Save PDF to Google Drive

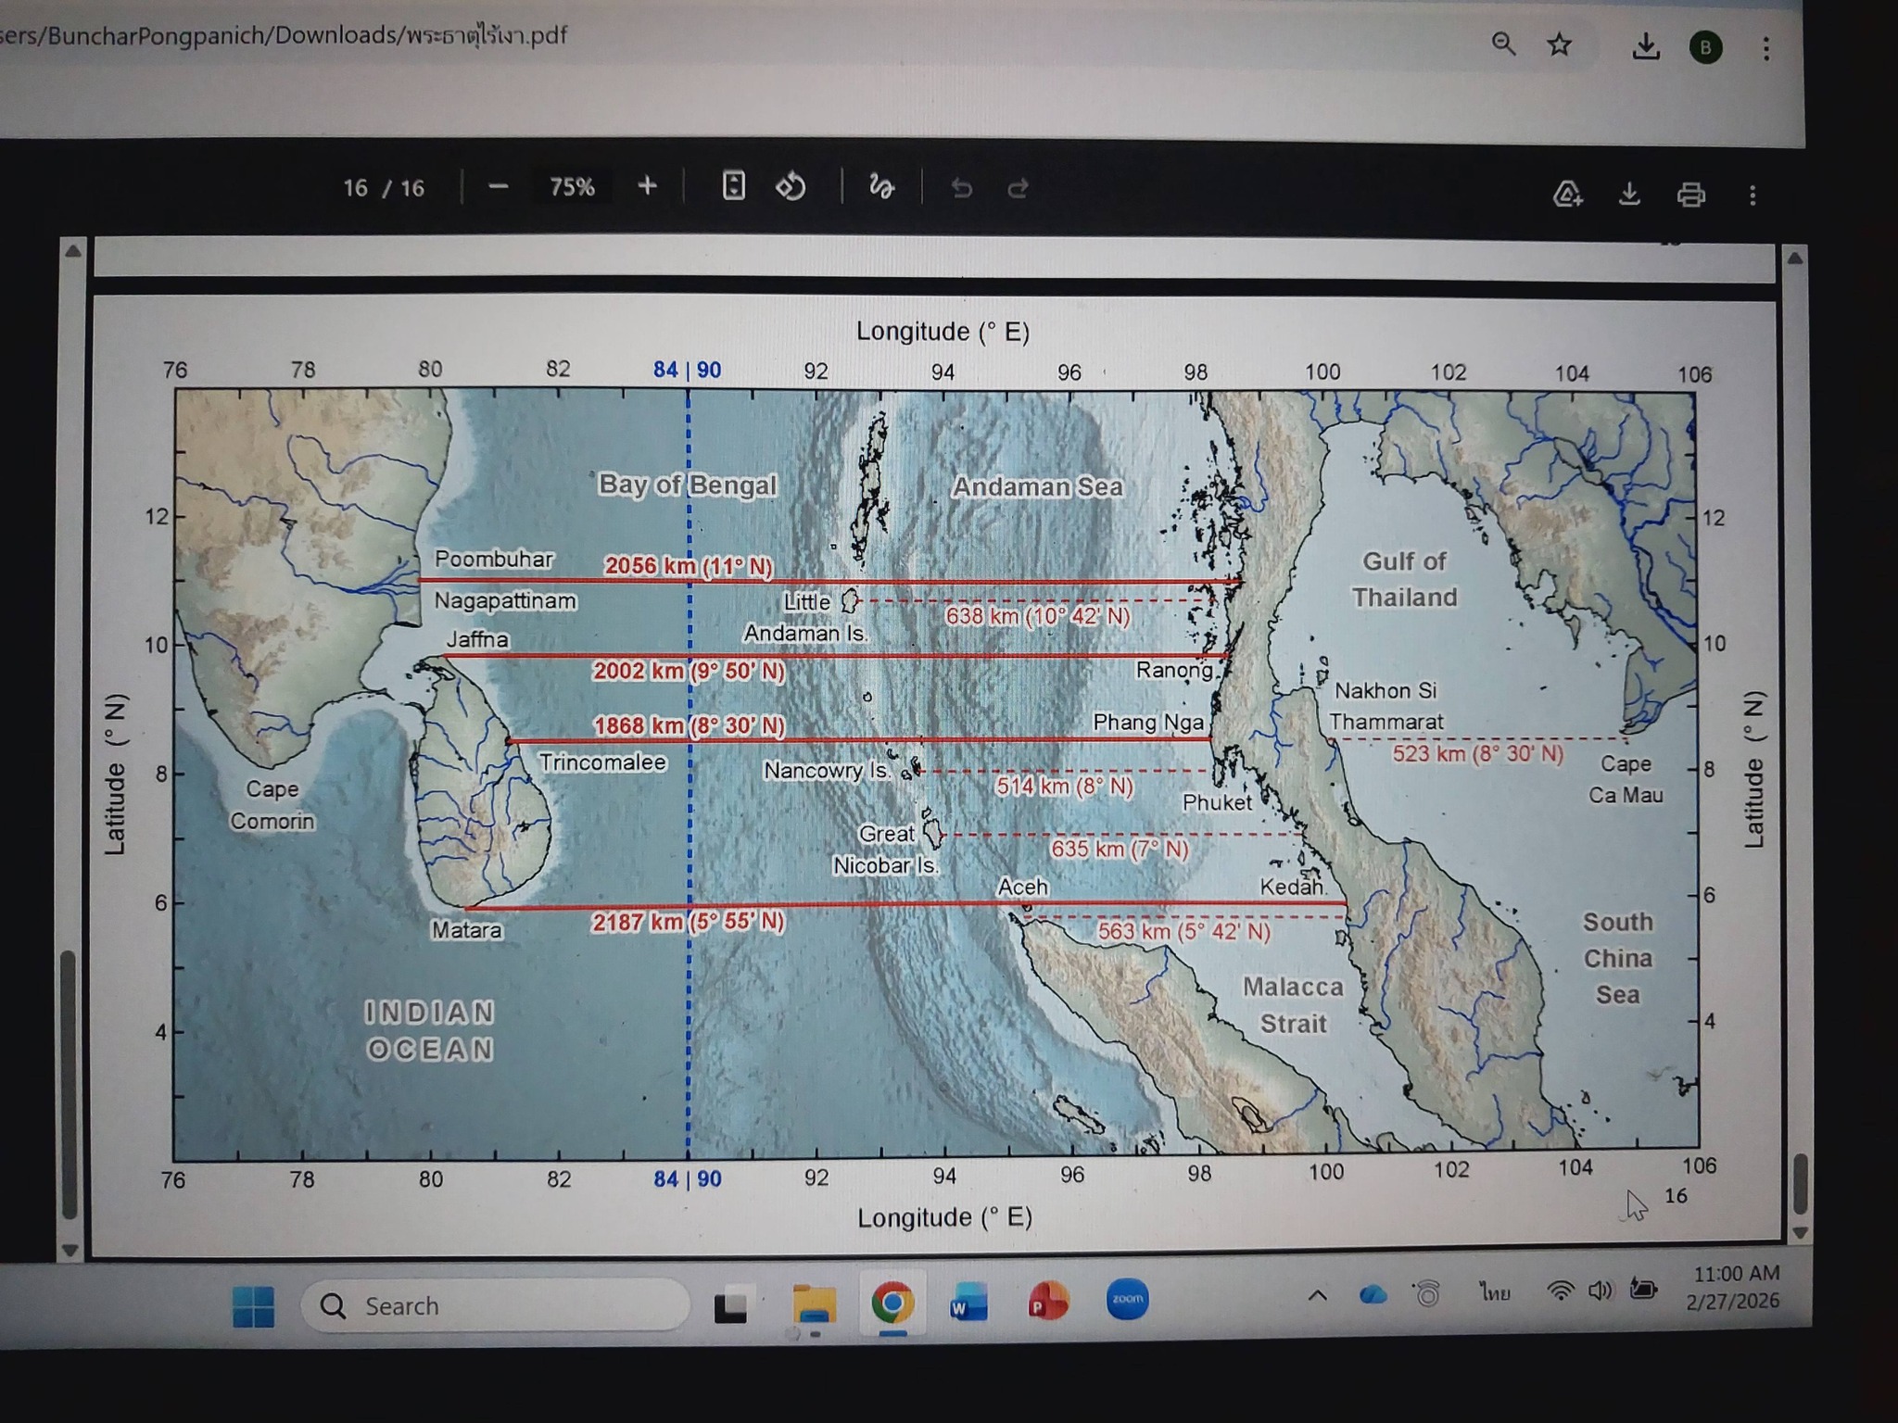click(x=1567, y=194)
